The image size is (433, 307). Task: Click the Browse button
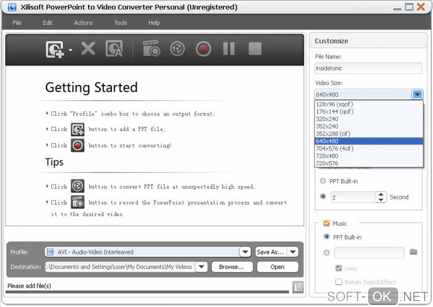pos(232,267)
